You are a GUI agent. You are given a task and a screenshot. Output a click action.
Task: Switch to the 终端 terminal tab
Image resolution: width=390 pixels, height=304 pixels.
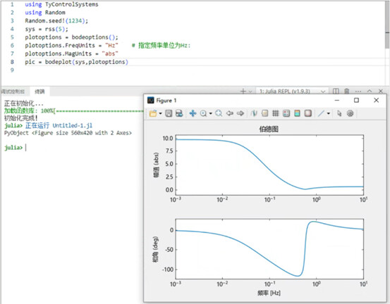(39, 91)
